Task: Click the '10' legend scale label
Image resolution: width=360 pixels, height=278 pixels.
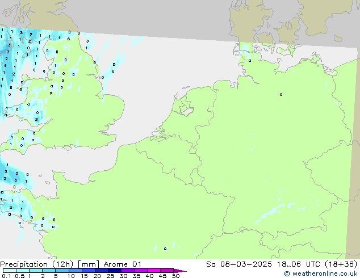Action: pos(71,276)
